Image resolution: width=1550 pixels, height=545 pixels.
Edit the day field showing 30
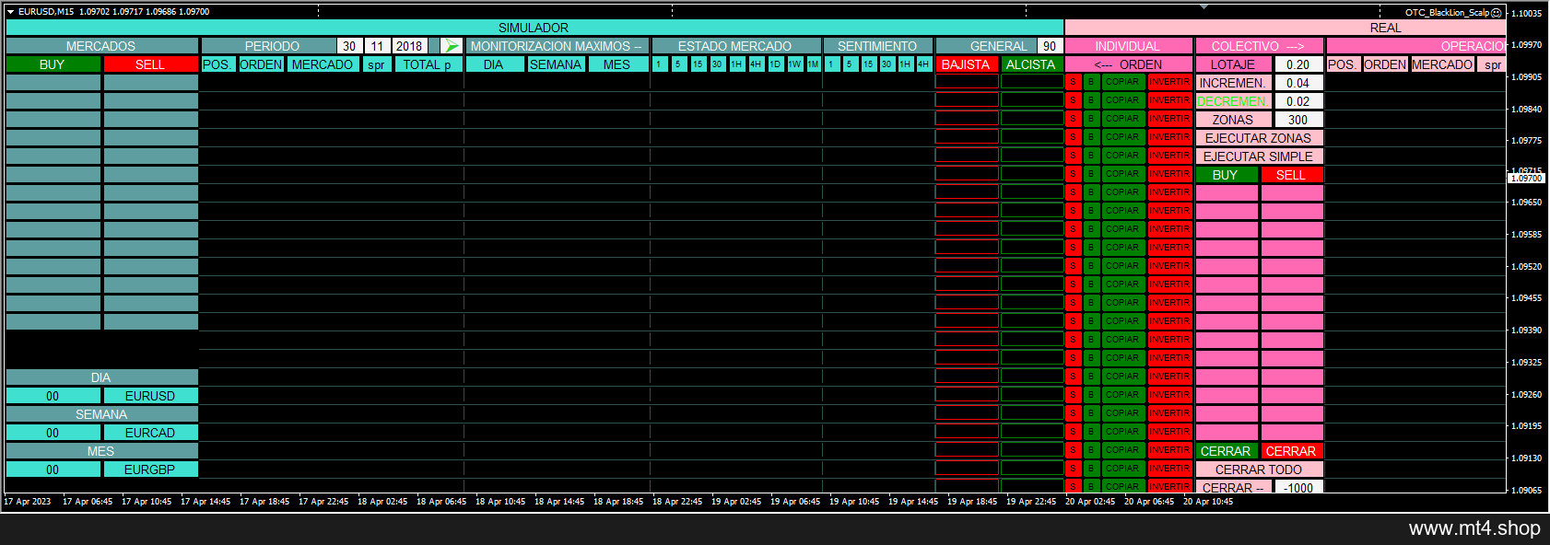349,46
